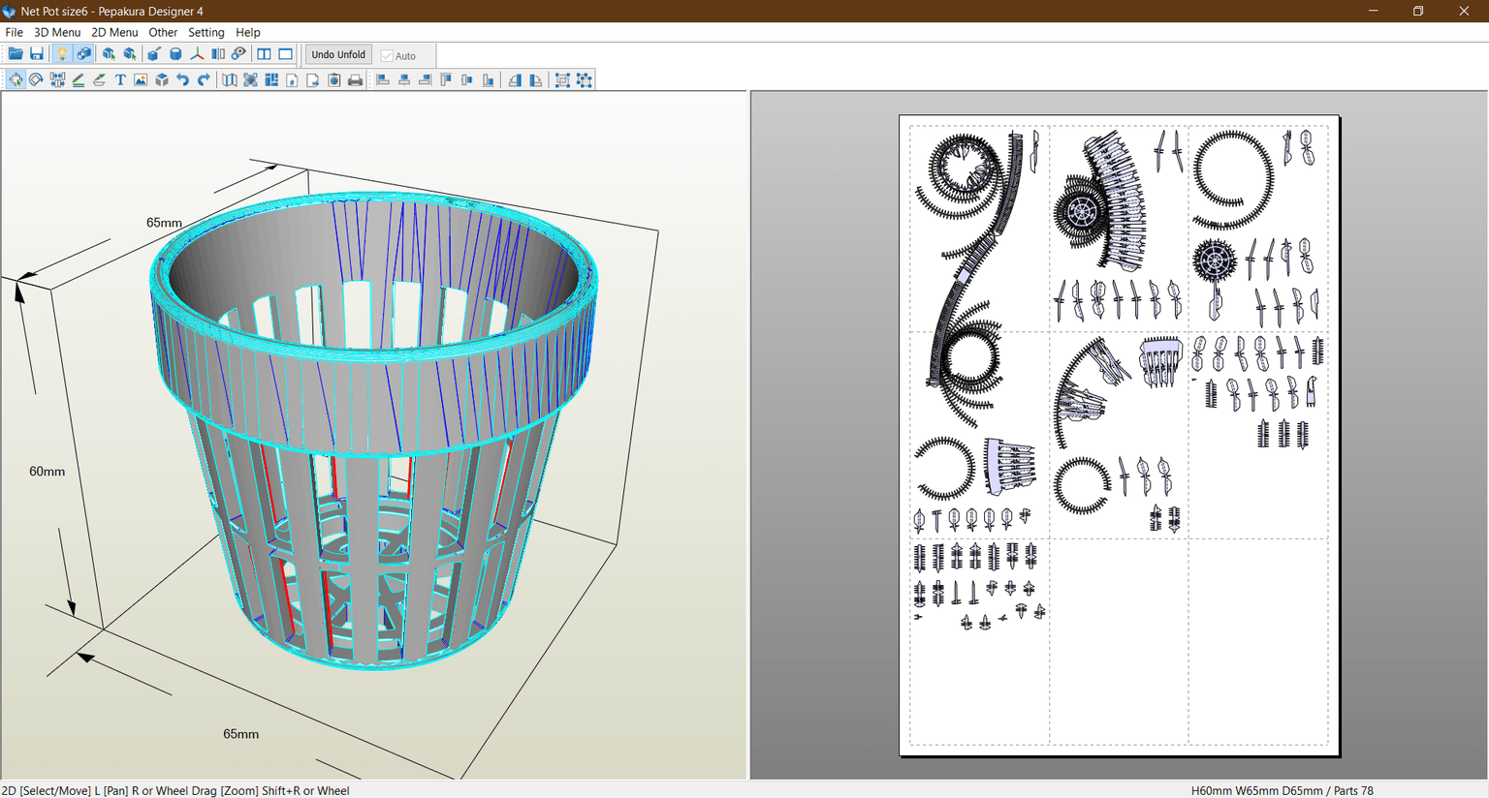Expand the Setting menu dropdown
The width and height of the screenshot is (1489, 798).
tap(206, 32)
